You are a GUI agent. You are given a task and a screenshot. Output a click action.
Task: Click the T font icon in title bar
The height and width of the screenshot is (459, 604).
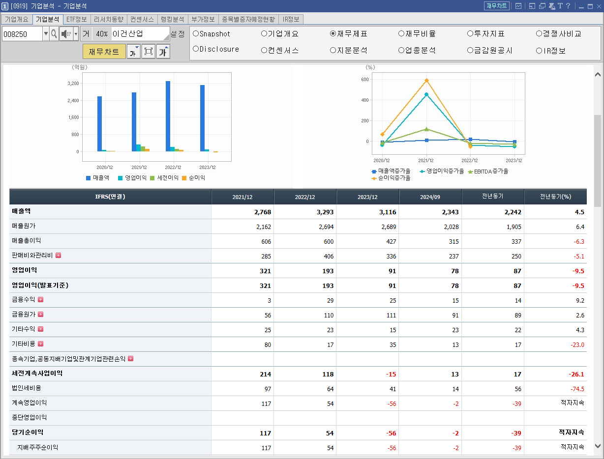560,6
